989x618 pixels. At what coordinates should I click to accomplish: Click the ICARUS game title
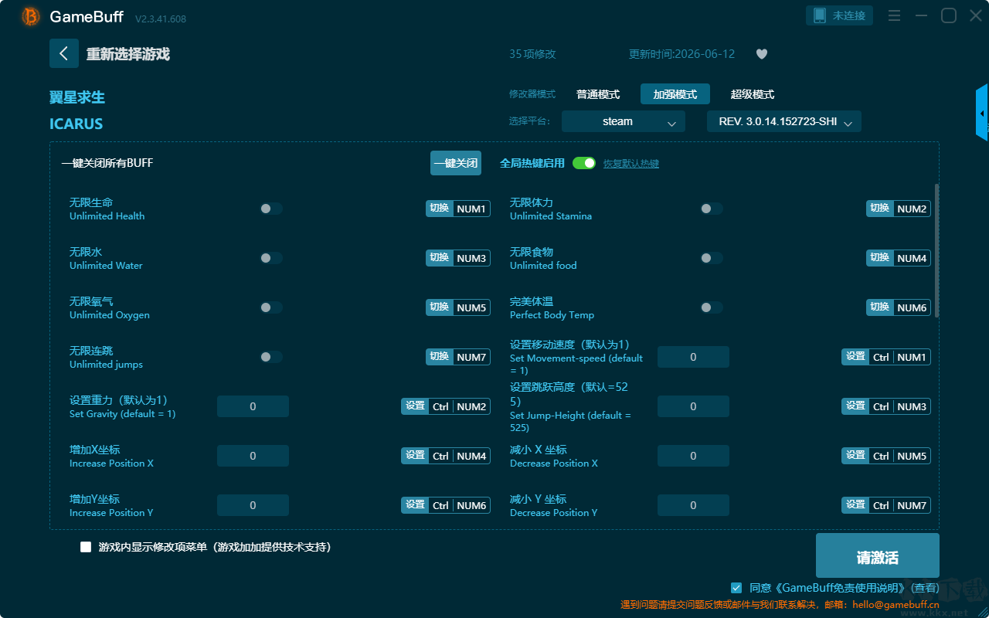[x=76, y=124]
